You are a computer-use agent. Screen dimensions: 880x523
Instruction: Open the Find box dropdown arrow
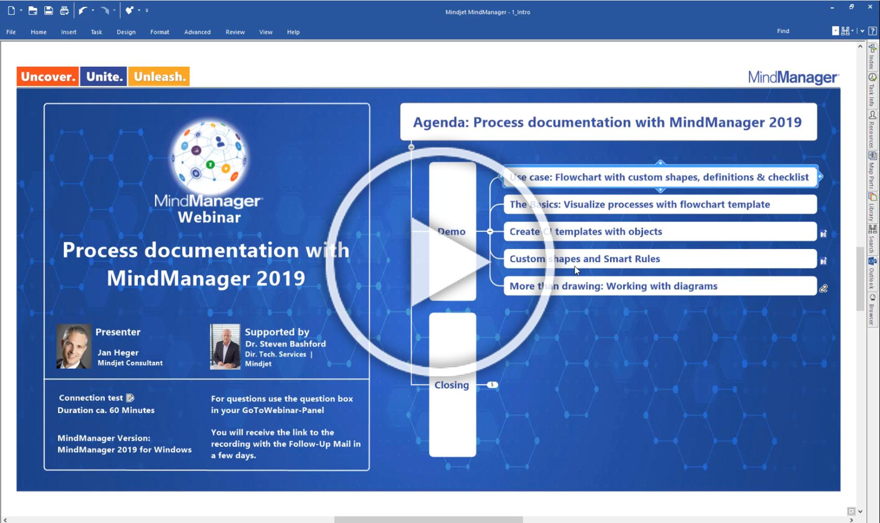click(835, 31)
